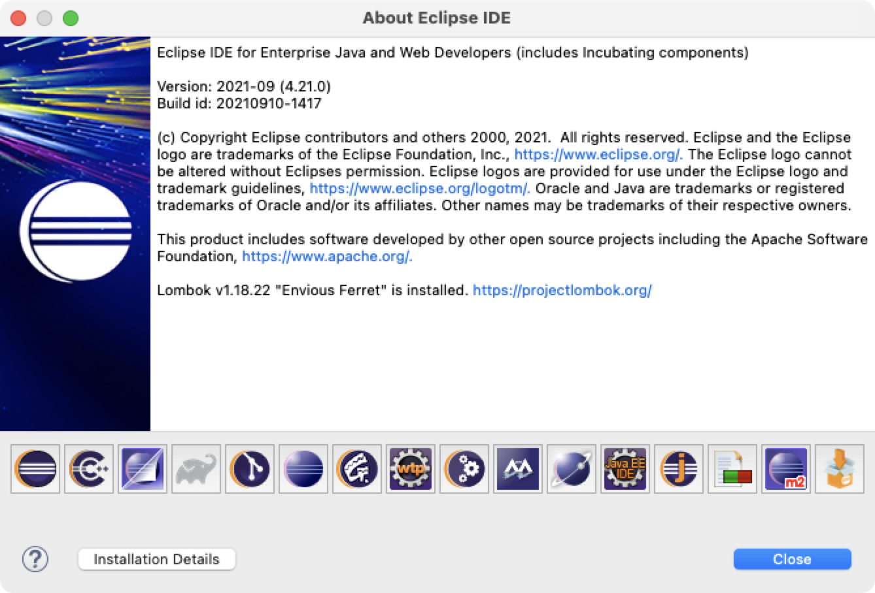Click the orbiting planet feature icon
The height and width of the screenshot is (593, 875).
point(572,469)
